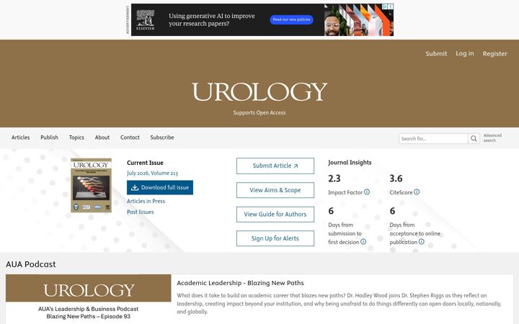The height and width of the screenshot is (324, 519).
Task: Click the UROLOGY journal logo in the brown header
Action: (x=259, y=92)
